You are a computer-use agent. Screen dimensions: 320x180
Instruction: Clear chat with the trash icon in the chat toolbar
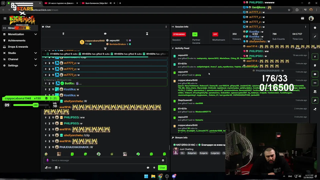point(63,34)
